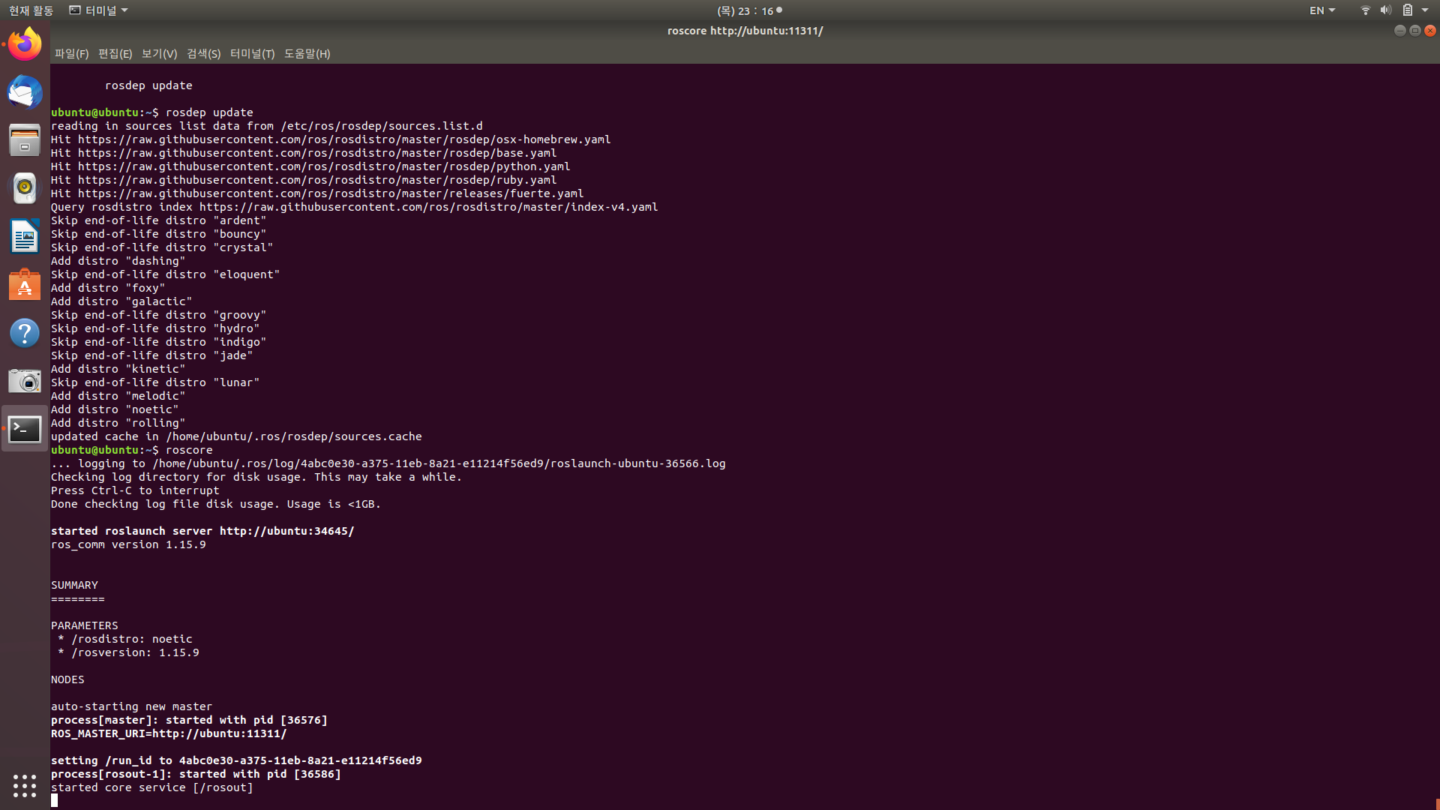Maximize the roscore terminal window
Image resolution: width=1440 pixels, height=810 pixels.
coord(1414,31)
